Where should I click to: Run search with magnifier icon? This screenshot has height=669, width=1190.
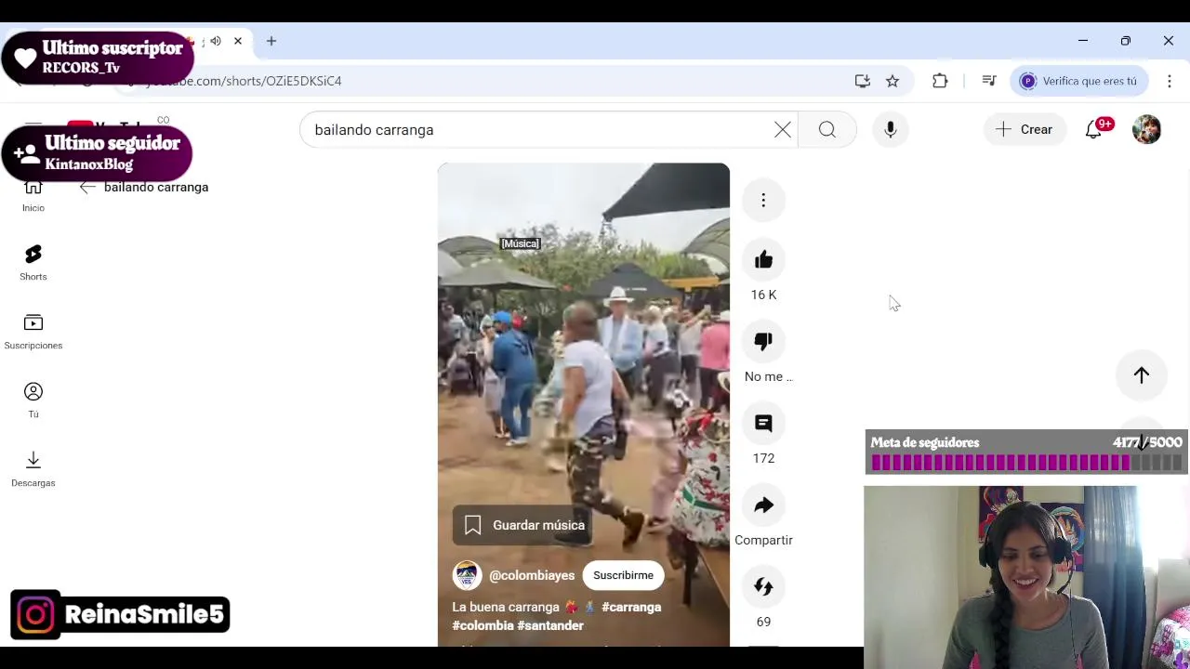coord(826,130)
